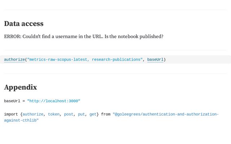Click the underlined authorize function in the code cell
Viewport: 231px width, 144px height.
(14, 59)
